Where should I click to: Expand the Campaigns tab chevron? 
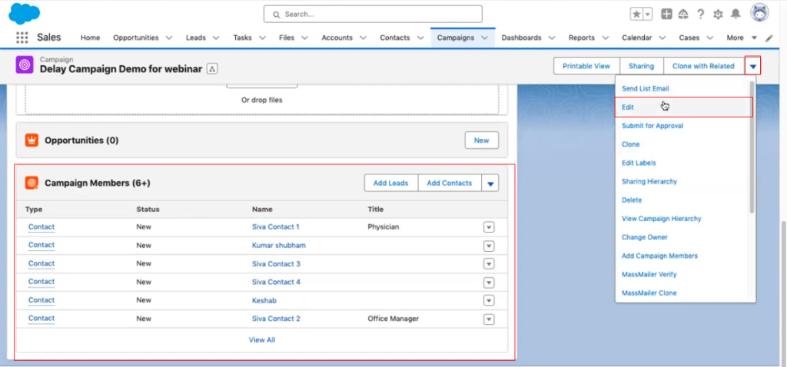[484, 38]
